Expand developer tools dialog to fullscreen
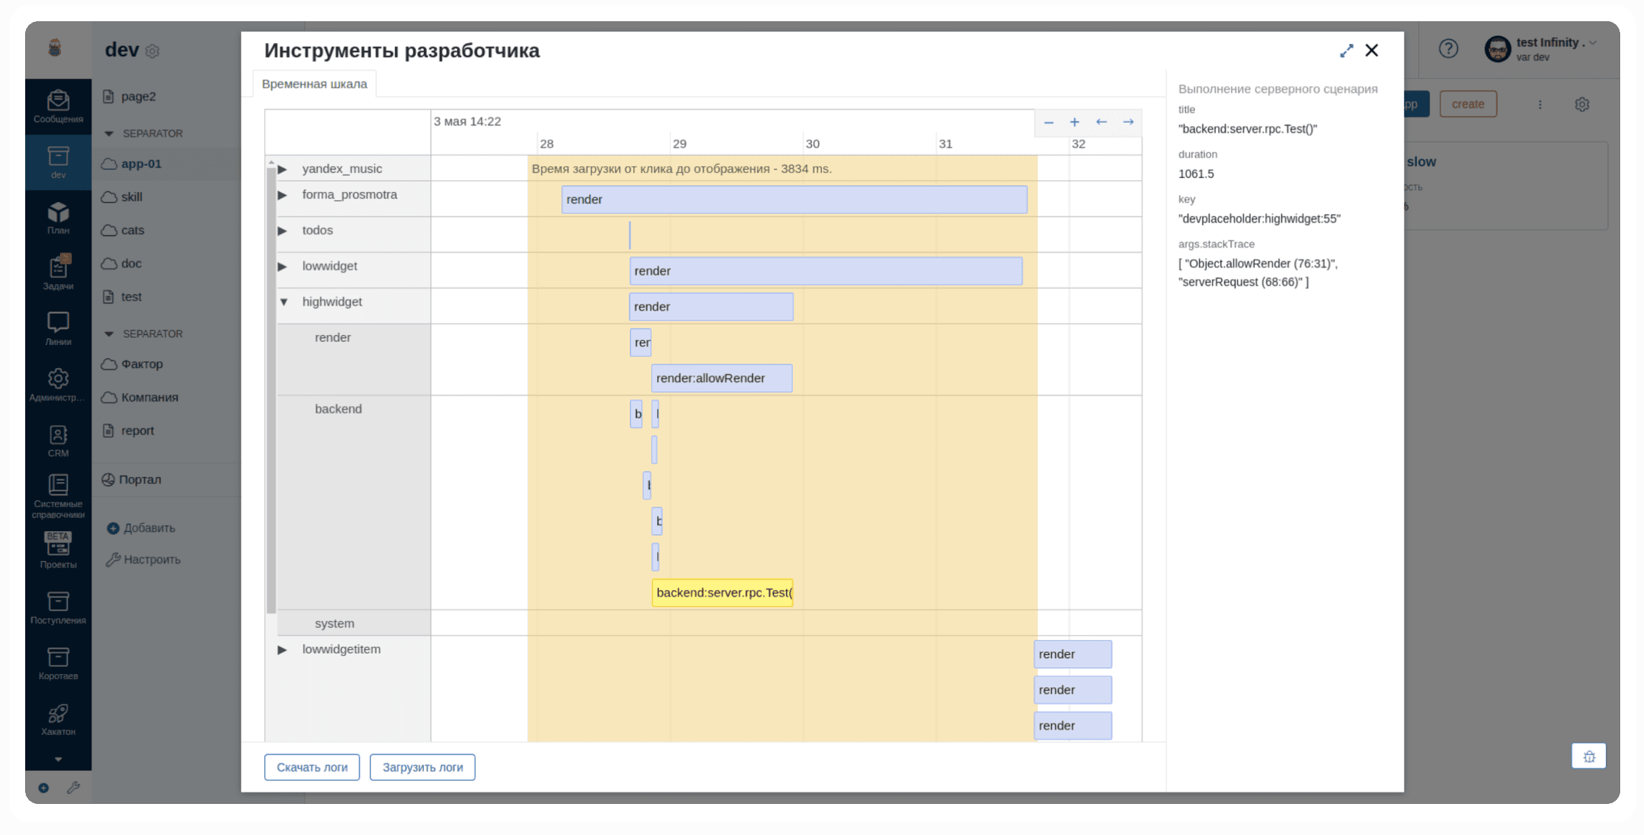The image size is (1644, 835). tap(1346, 51)
